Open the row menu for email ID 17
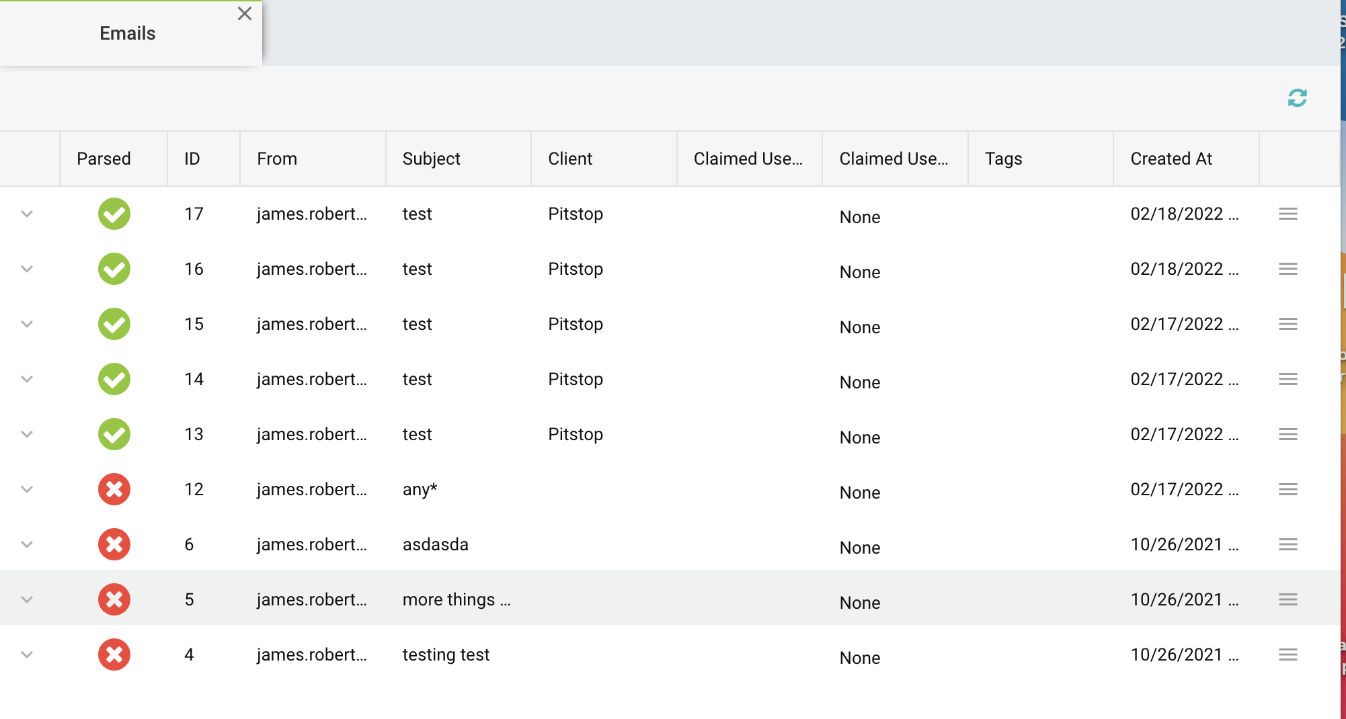Viewport: 1346px width, 719px height. 1288,214
